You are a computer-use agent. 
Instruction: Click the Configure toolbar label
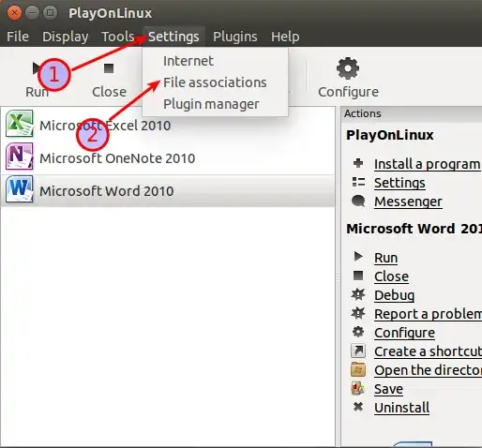(348, 92)
